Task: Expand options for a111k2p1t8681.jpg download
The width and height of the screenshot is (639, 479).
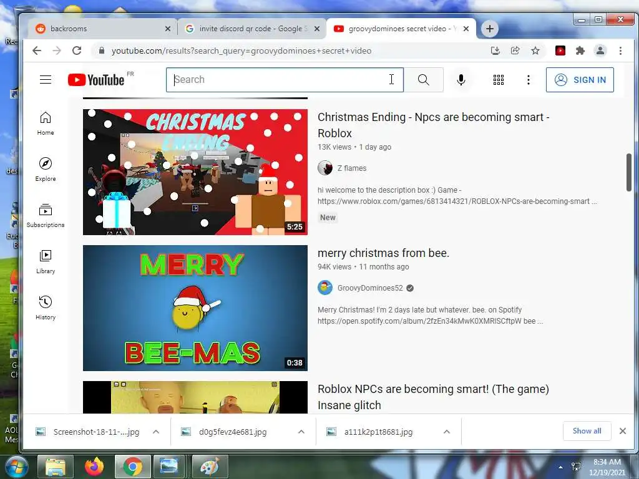Action: (x=447, y=432)
